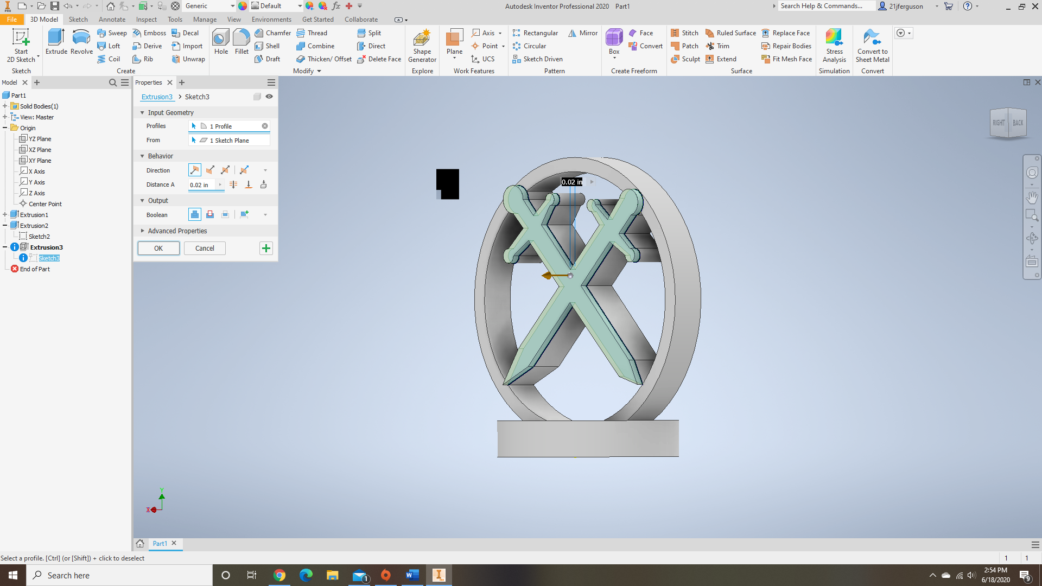
Task: Open the Modify panel dropdown
Action: click(x=307, y=71)
